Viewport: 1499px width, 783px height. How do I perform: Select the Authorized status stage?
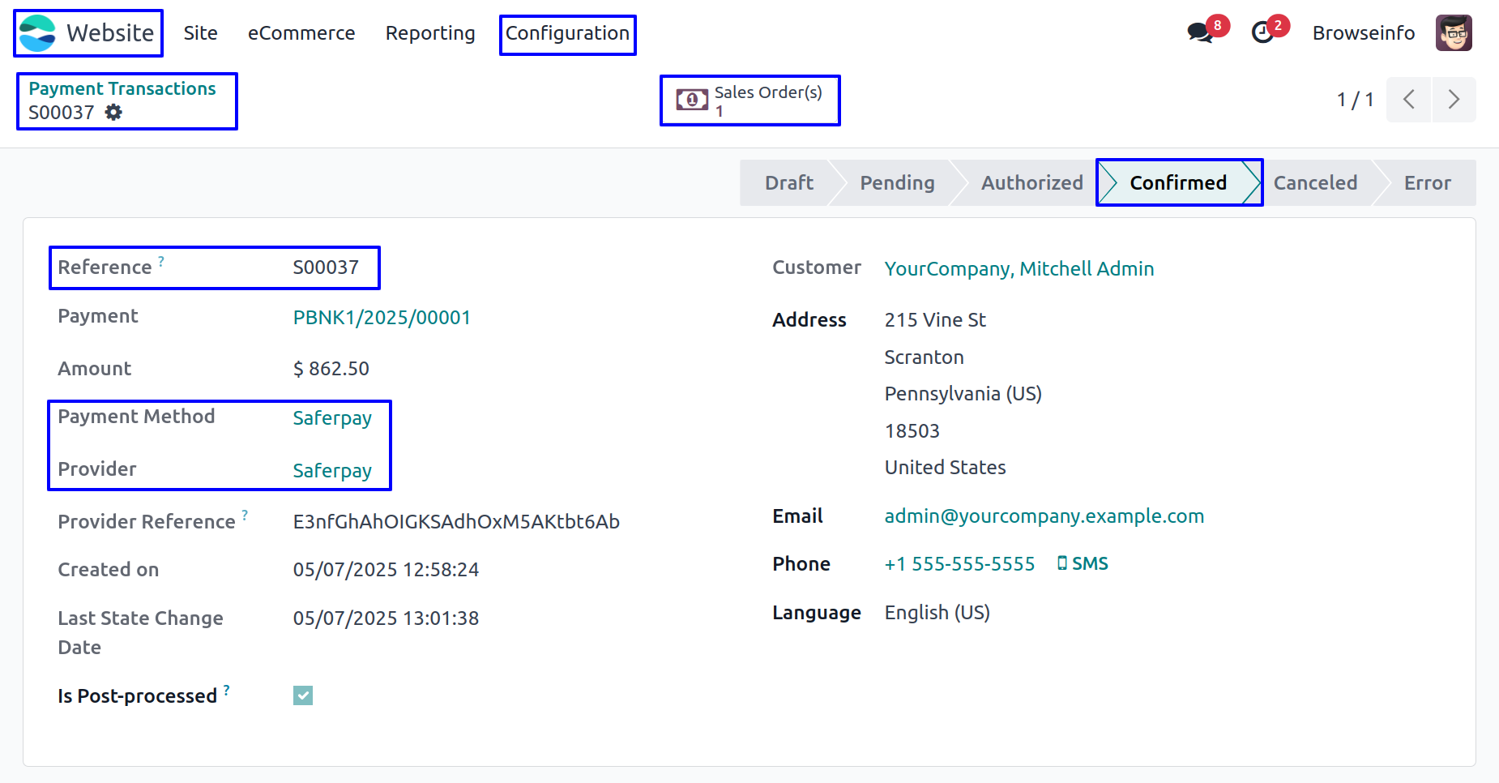pyautogui.click(x=1031, y=183)
